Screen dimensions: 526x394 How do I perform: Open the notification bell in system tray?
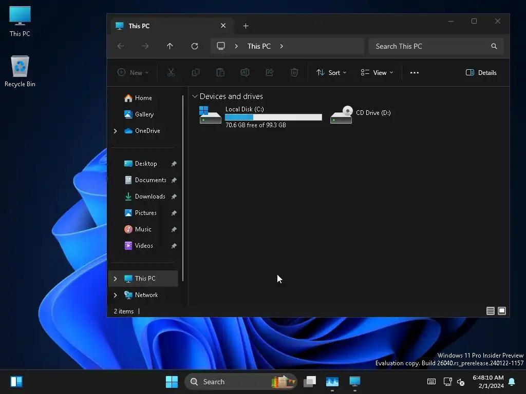pos(512,382)
